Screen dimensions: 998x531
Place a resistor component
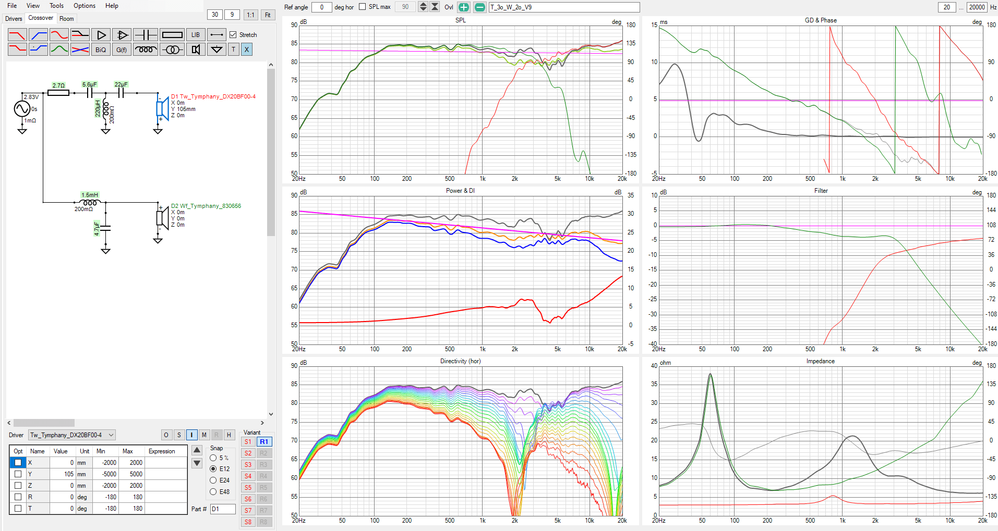click(x=172, y=35)
